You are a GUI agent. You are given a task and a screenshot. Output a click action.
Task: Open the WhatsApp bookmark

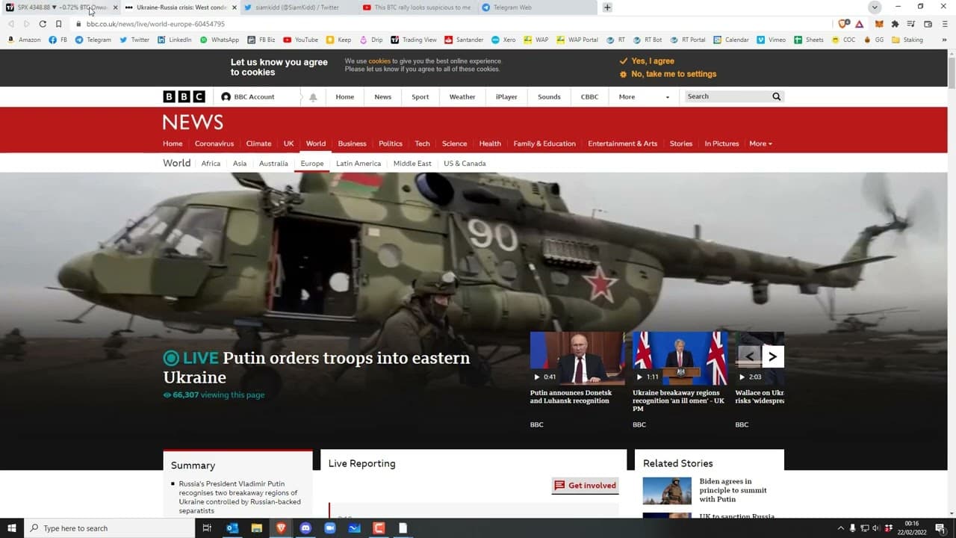(220, 40)
